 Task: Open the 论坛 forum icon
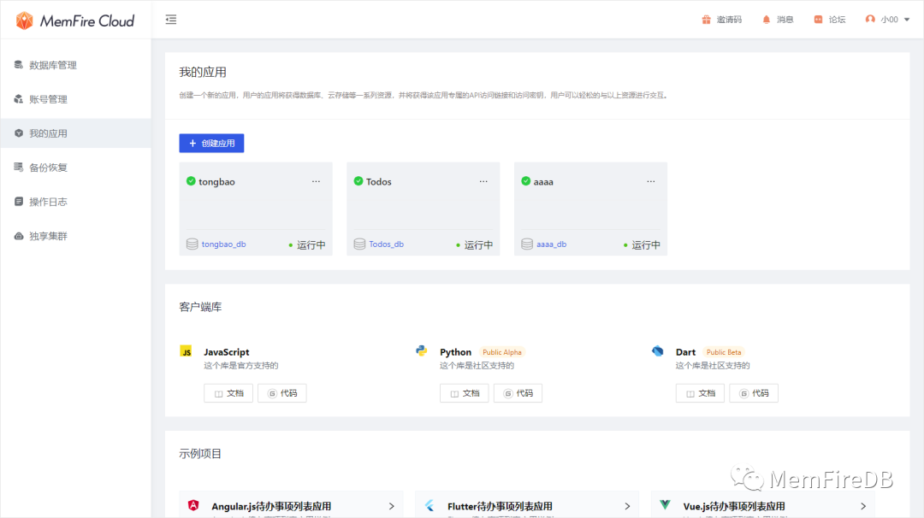coord(819,19)
